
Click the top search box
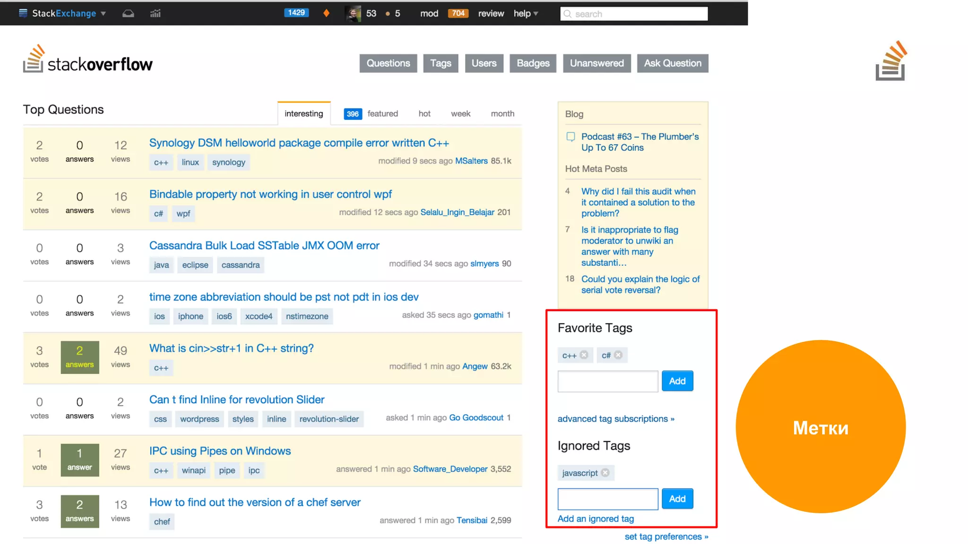click(x=633, y=14)
